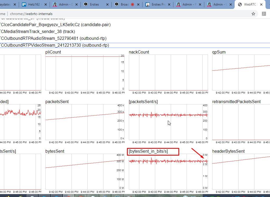Click the [bytesSent_in_bits/s] graph title
Screen dimensions: 270x197
click(148, 151)
